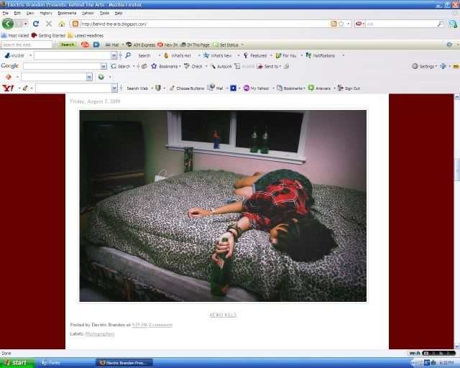Open Yahoo toolbar Mail icon

pyautogui.click(x=215, y=88)
